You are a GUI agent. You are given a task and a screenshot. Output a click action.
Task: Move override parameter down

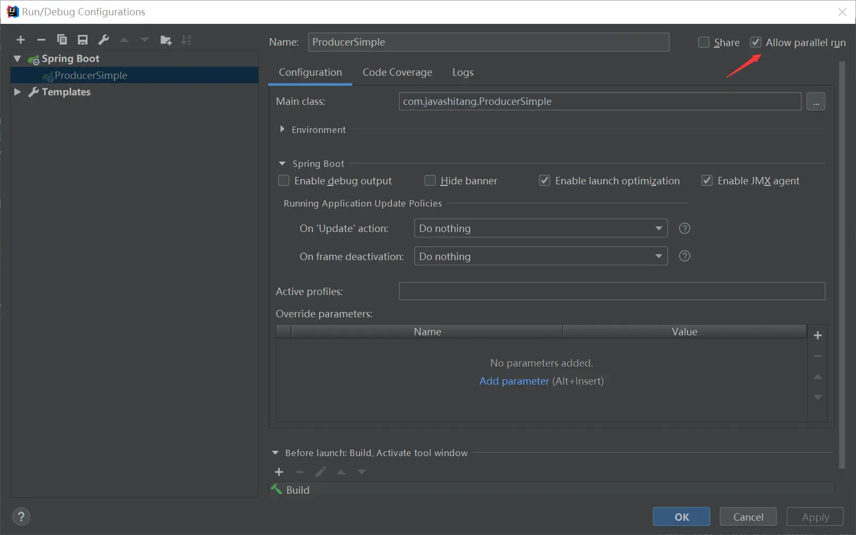(818, 397)
